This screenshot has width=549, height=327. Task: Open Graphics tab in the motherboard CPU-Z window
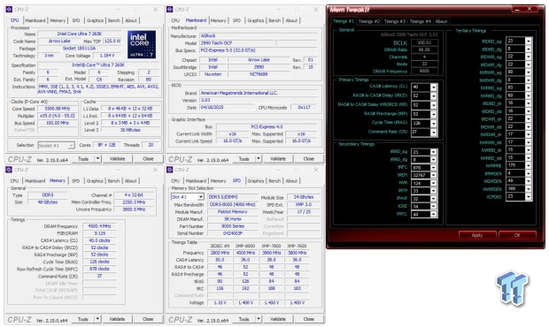click(x=256, y=20)
